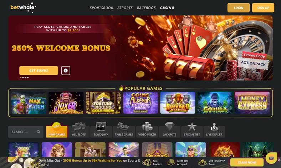The image size is (281, 168).
Task: Click the Sign Up button
Action: pyautogui.click(x=263, y=8)
